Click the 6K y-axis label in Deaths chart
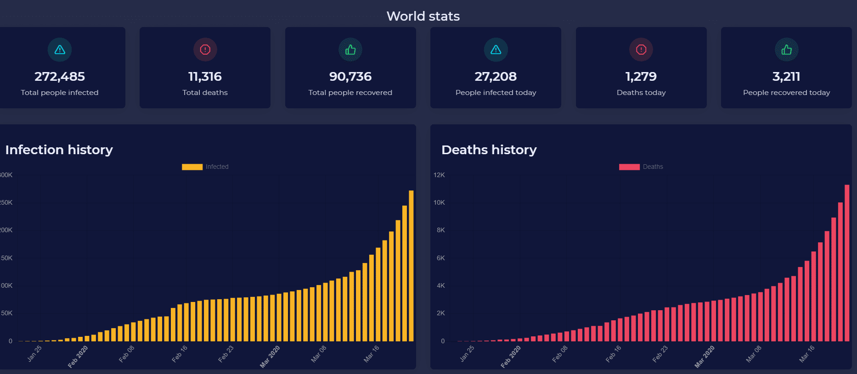Screen dimensions: 857x374 [x=441, y=258]
